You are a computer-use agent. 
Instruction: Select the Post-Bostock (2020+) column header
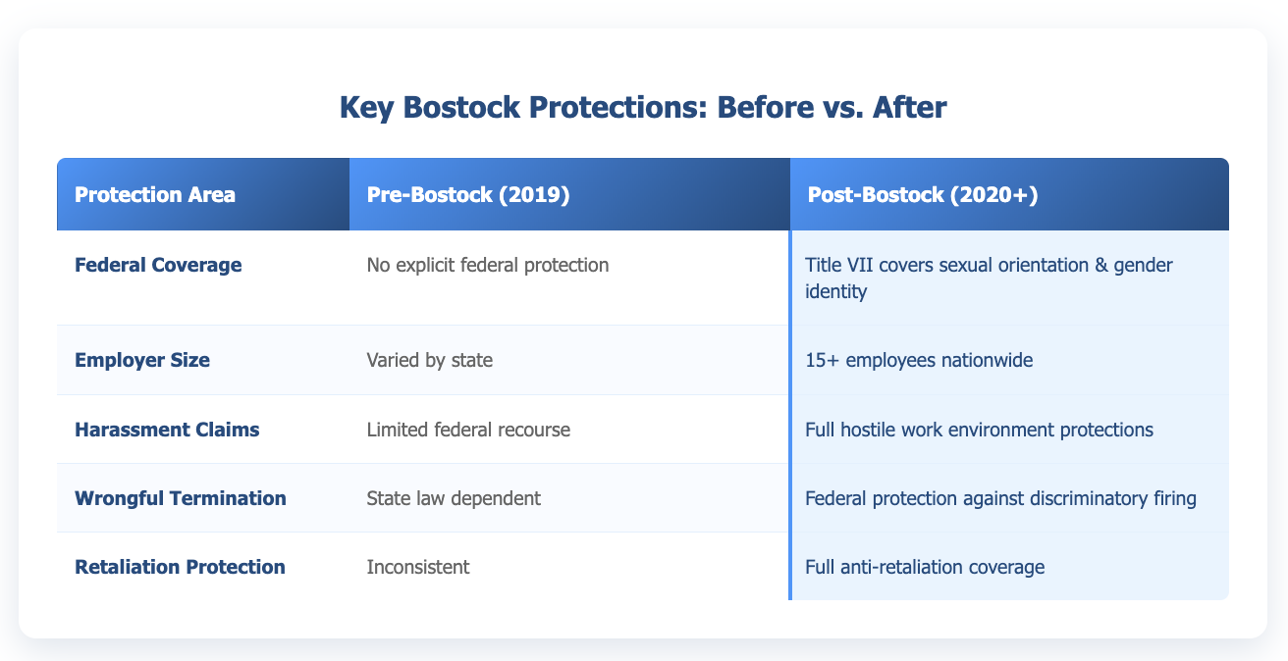[923, 194]
